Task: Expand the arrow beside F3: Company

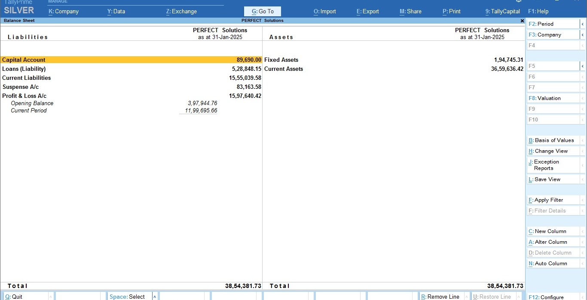Action: tap(583, 35)
